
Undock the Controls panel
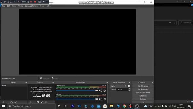click(153, 82)
